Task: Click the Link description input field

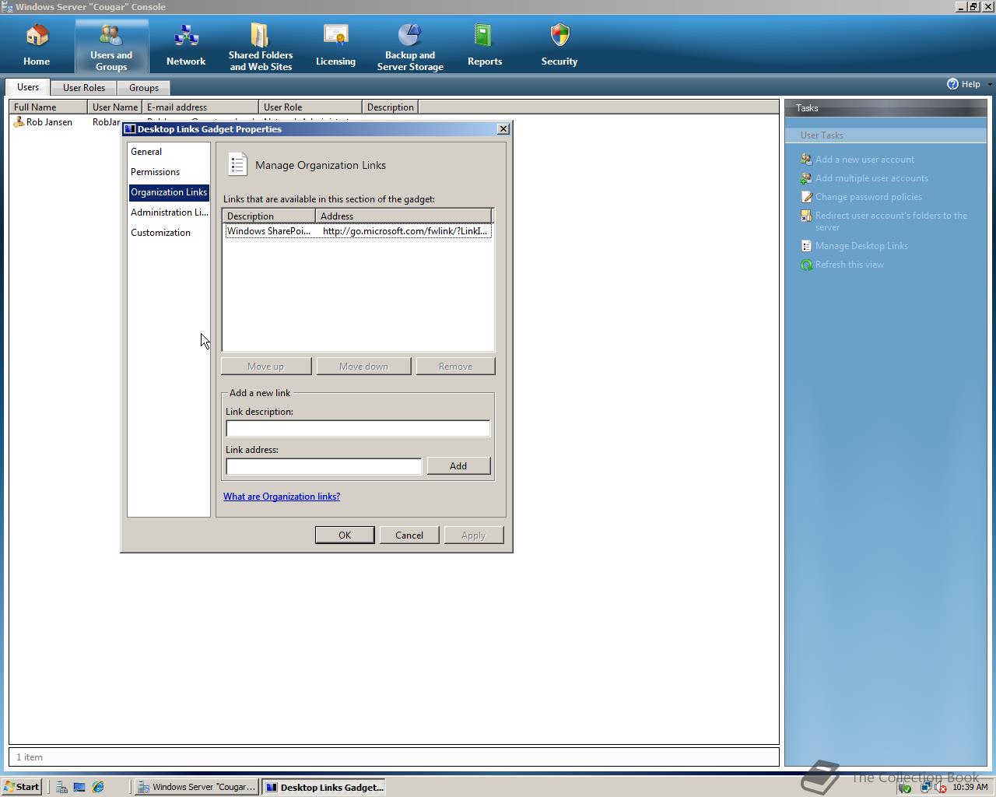Action: pos(358,428)
